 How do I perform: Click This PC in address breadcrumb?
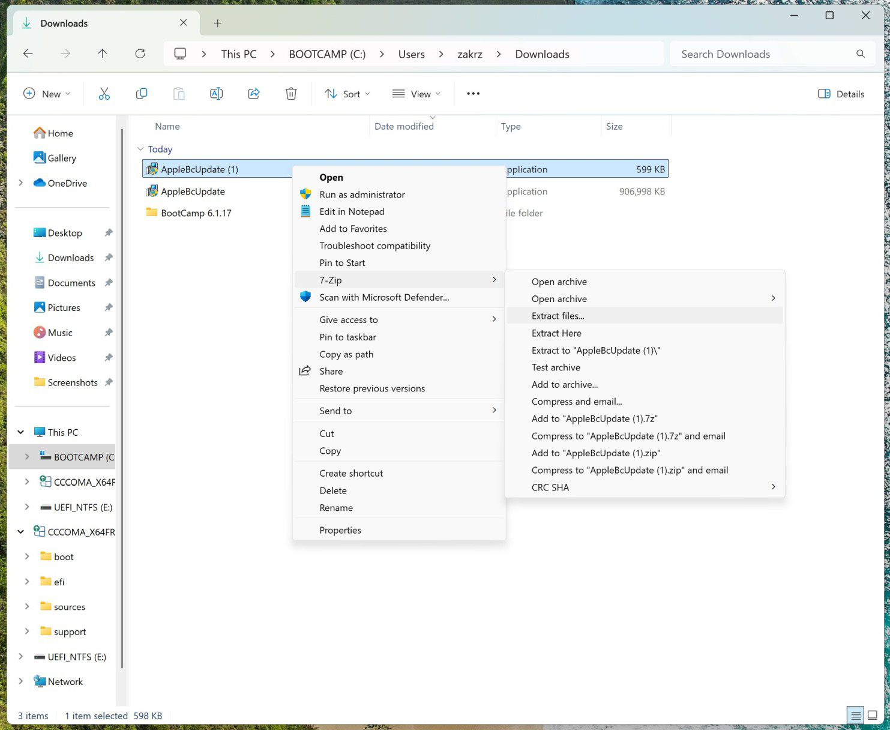pyautogui.click(x=239, y=54)
